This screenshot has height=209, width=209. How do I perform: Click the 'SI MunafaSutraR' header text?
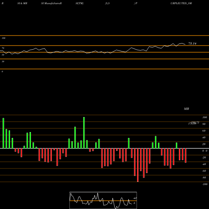tap(51, 3)
